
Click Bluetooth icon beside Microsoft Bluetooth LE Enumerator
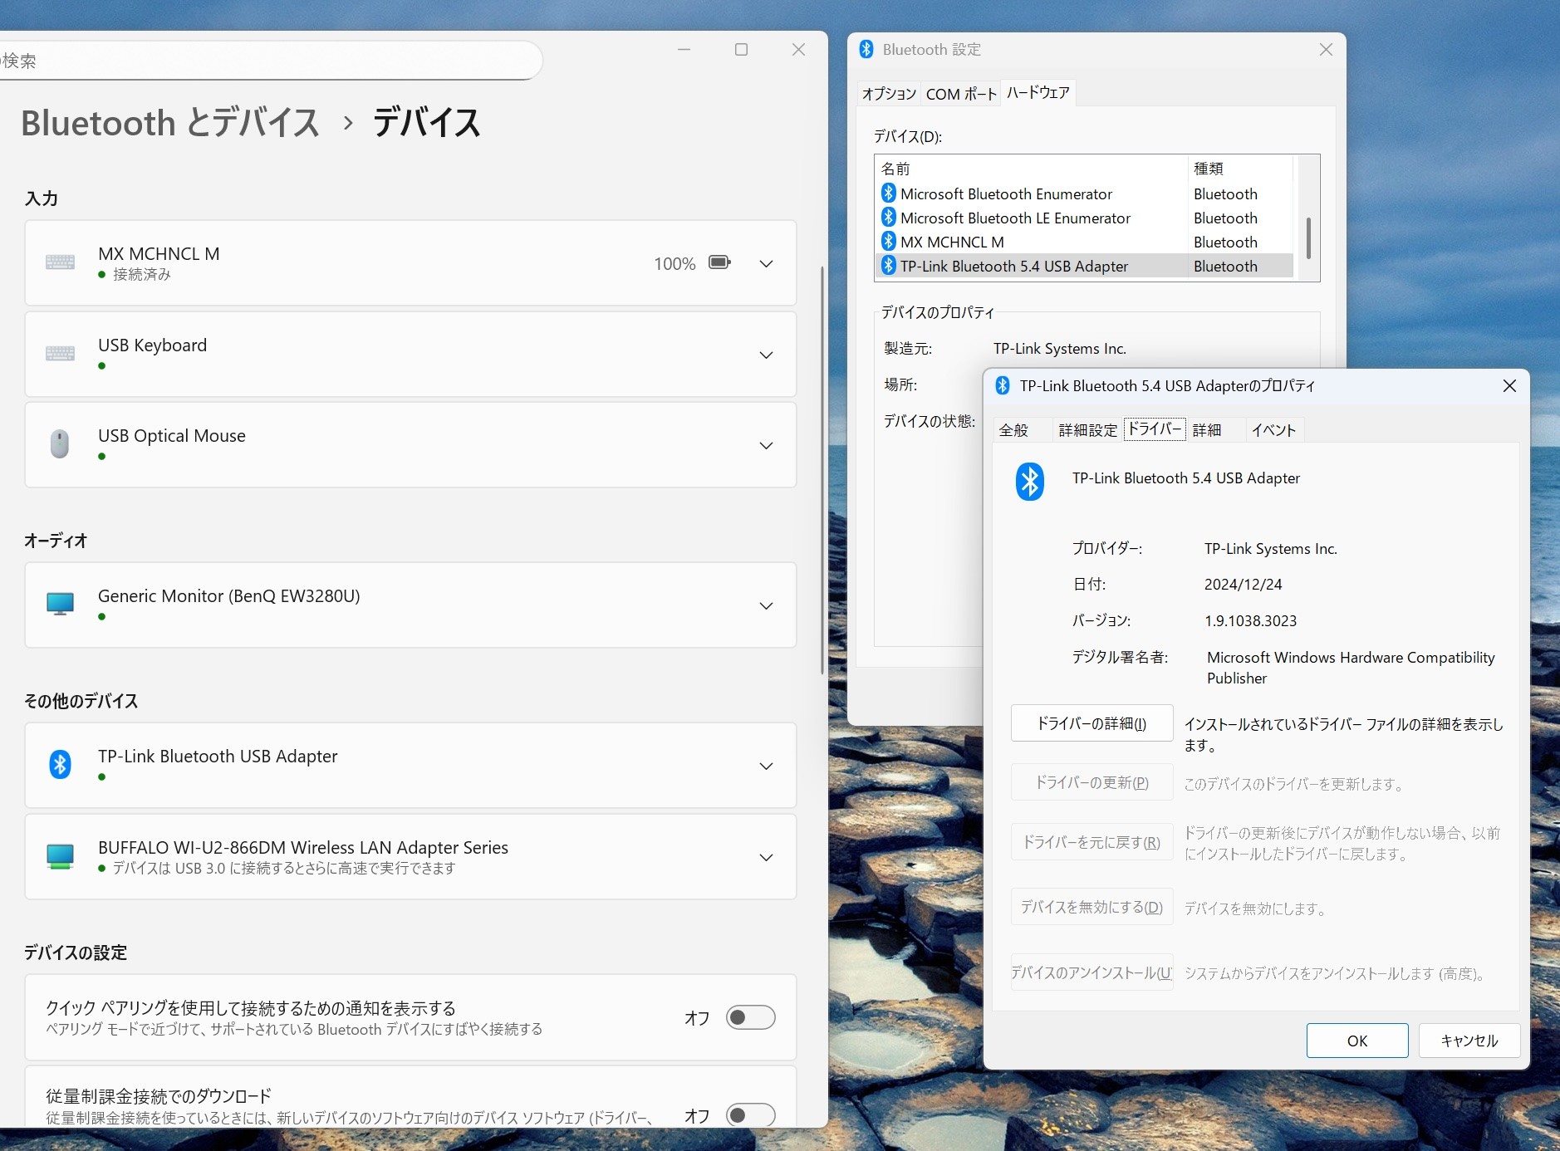[x=889, y=218]
